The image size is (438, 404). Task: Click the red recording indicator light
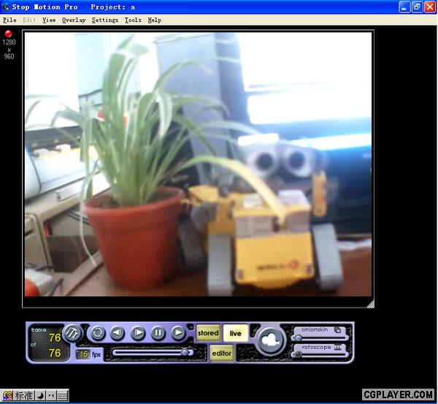pyautogui.click(x=8, y=34)
